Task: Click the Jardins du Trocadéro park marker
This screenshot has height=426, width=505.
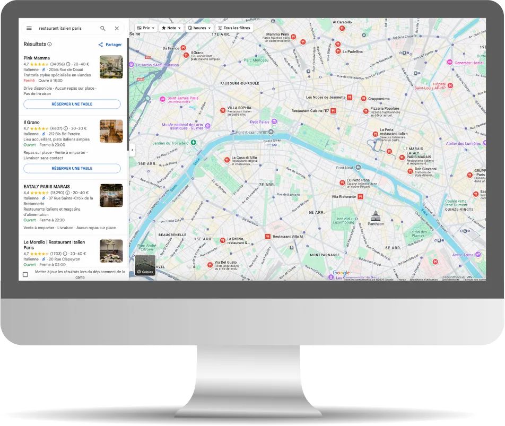Action: pyautogui.click(x=194, y=142)
